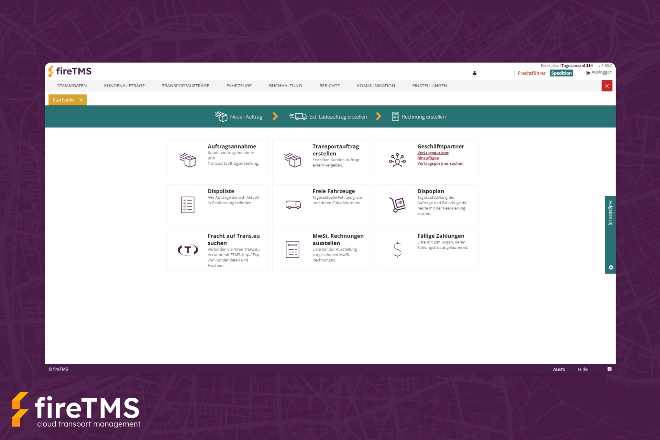Open the Fällige Zahlungen dollar icon
660x440 pixels.
click(x=397, y=250)
